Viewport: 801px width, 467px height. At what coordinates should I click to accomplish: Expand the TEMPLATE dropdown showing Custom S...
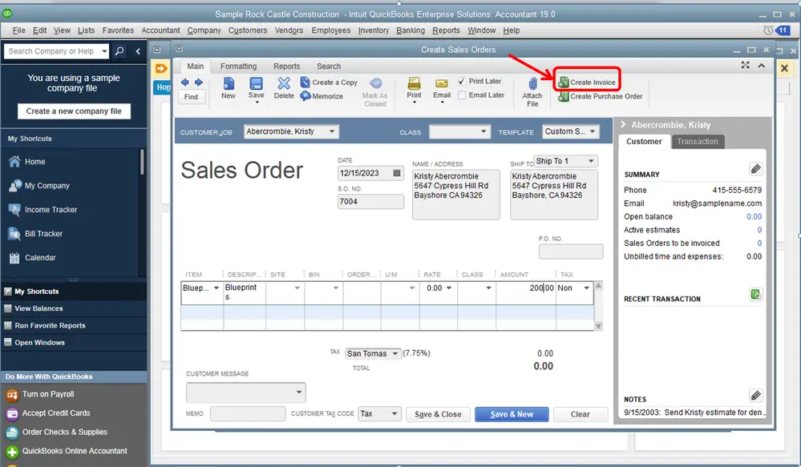click(x=593, y=131)
